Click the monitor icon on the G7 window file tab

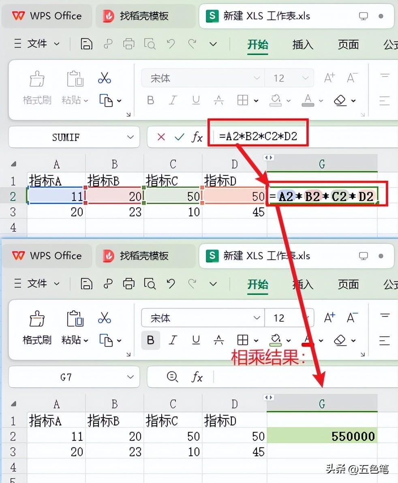[364, 256]
